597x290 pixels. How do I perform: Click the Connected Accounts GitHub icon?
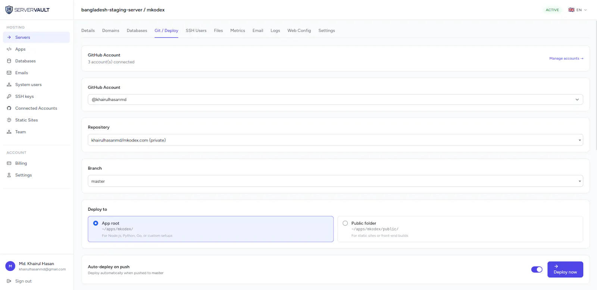pyautogui.click(x=9, y=108)
